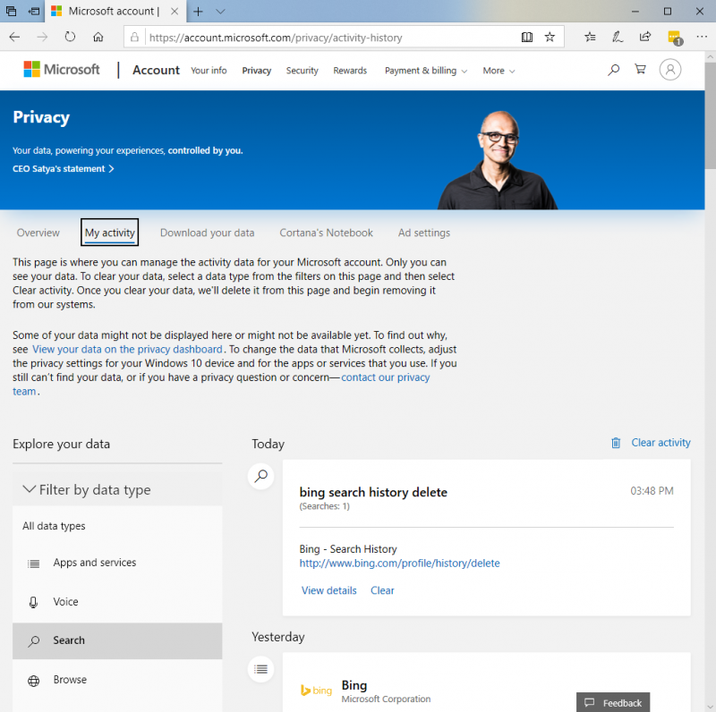Switch to the Overview tab
This screenshot has height=712, width=716.
tap(38, 233)
